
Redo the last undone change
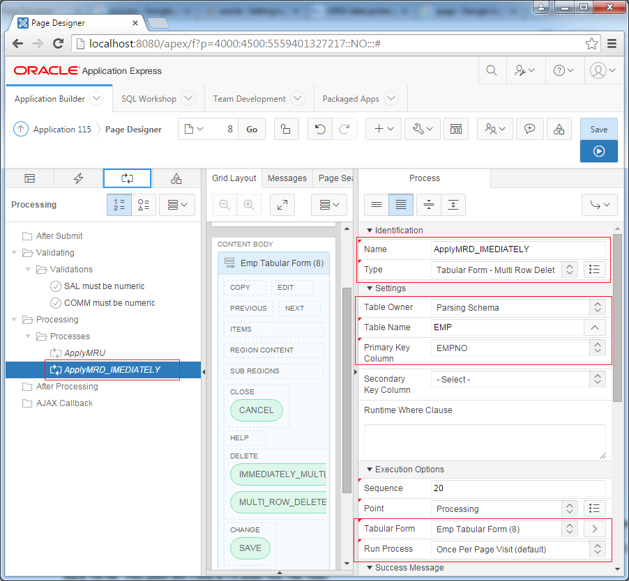(x=344, y=129)
